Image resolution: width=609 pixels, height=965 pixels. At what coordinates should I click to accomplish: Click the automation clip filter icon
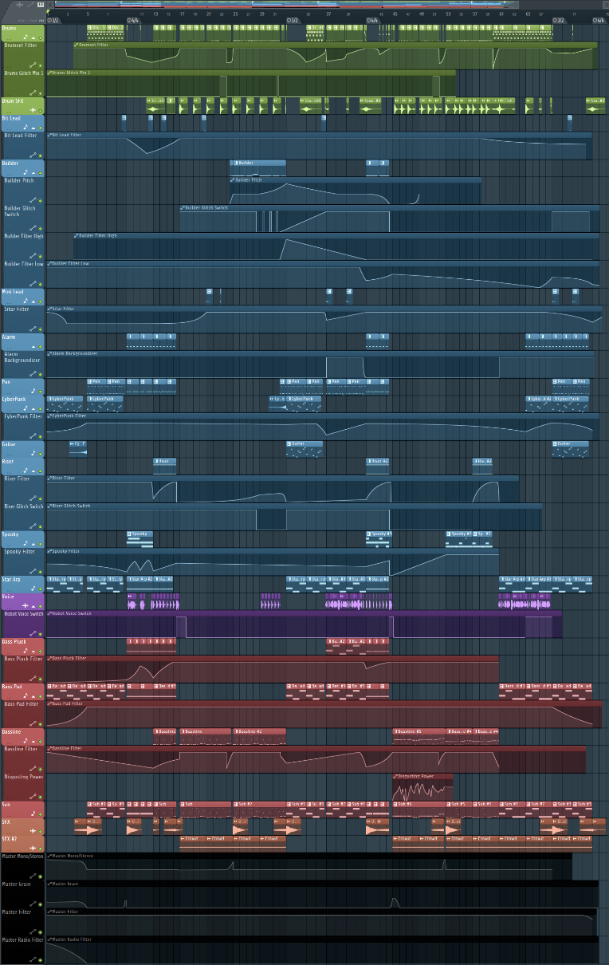30,5
